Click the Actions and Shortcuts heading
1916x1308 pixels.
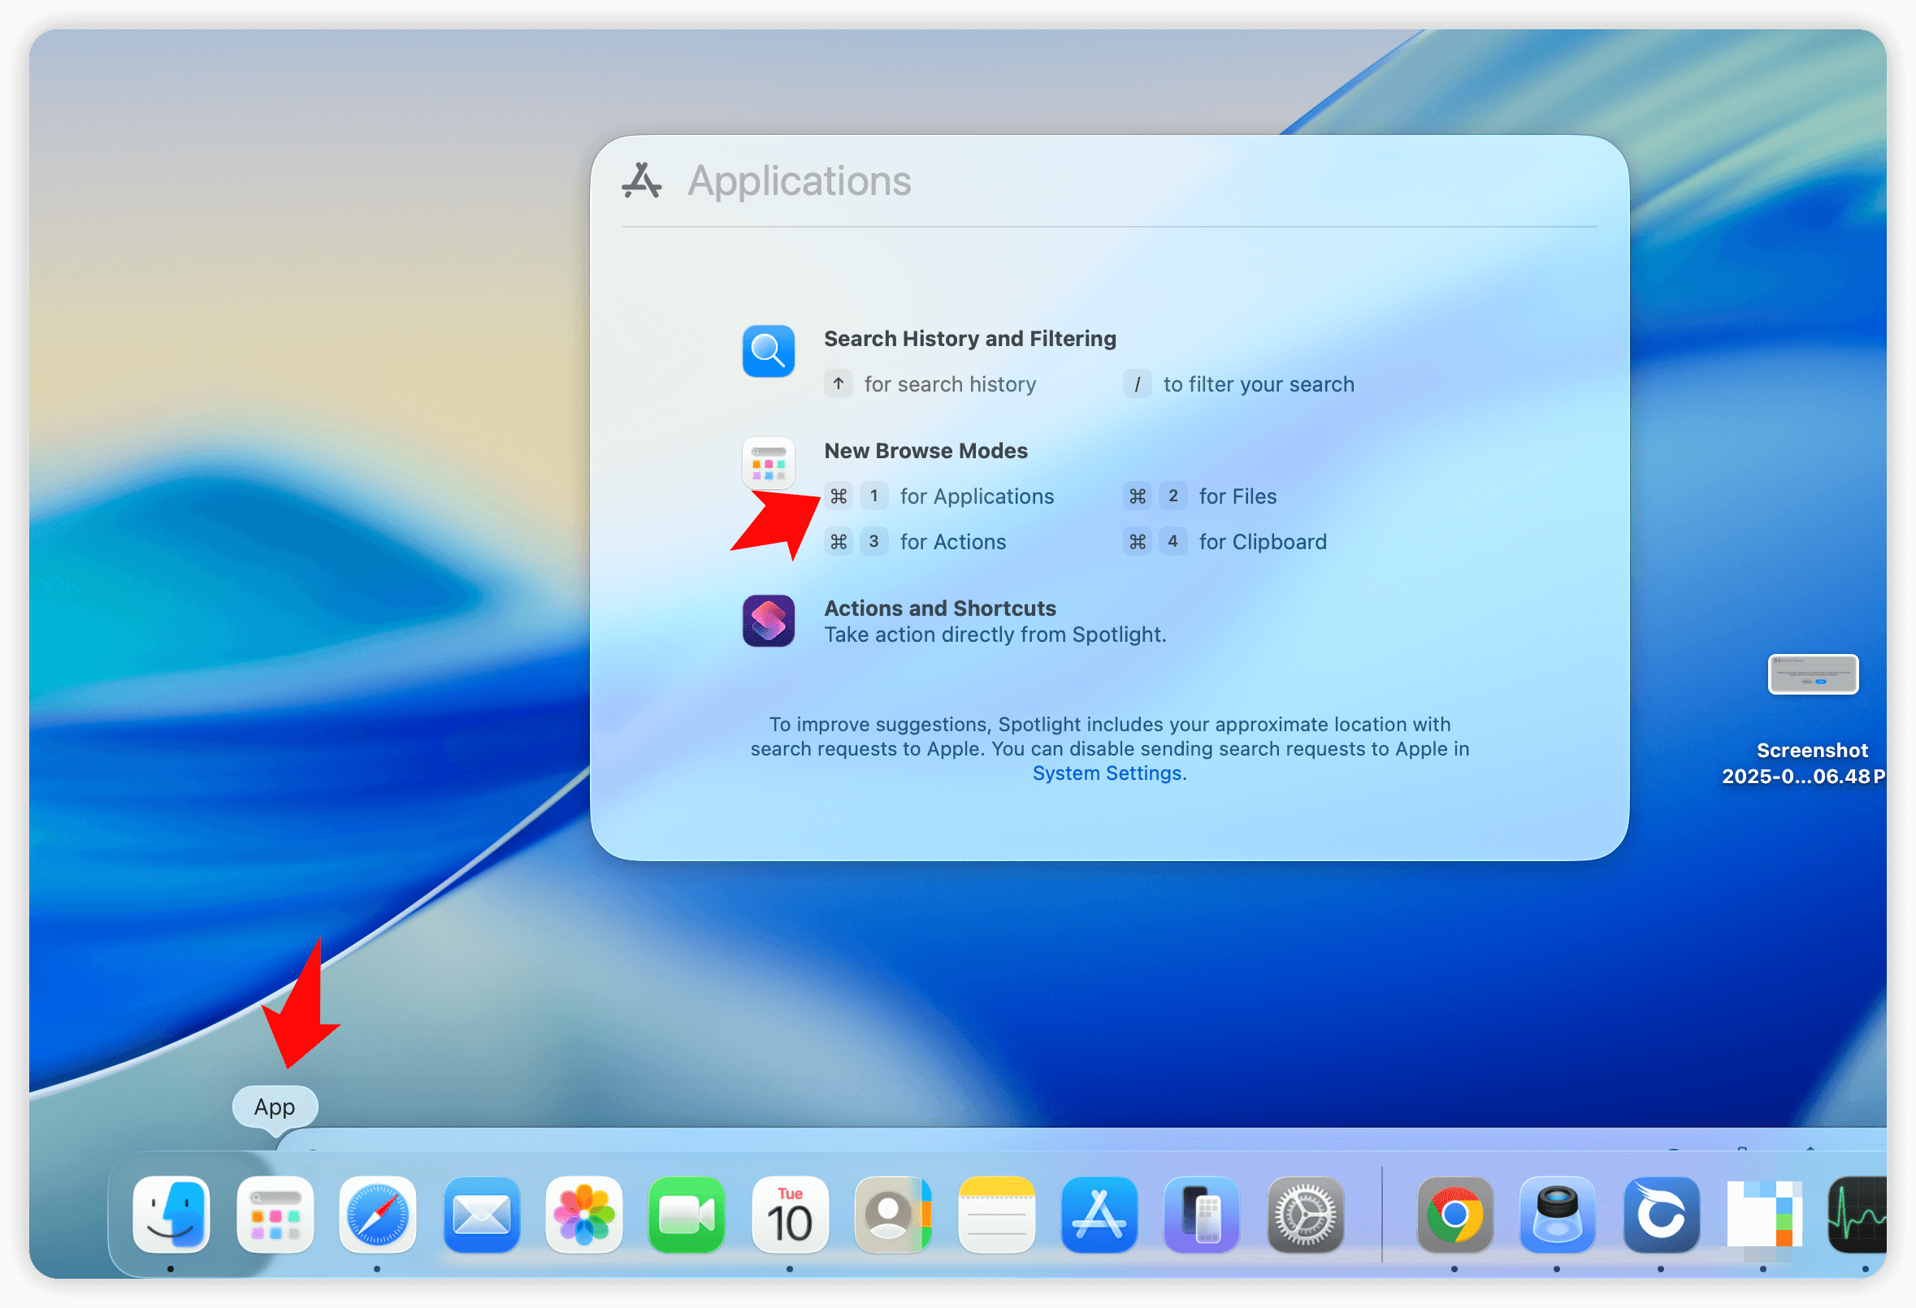tap(940, 609)
